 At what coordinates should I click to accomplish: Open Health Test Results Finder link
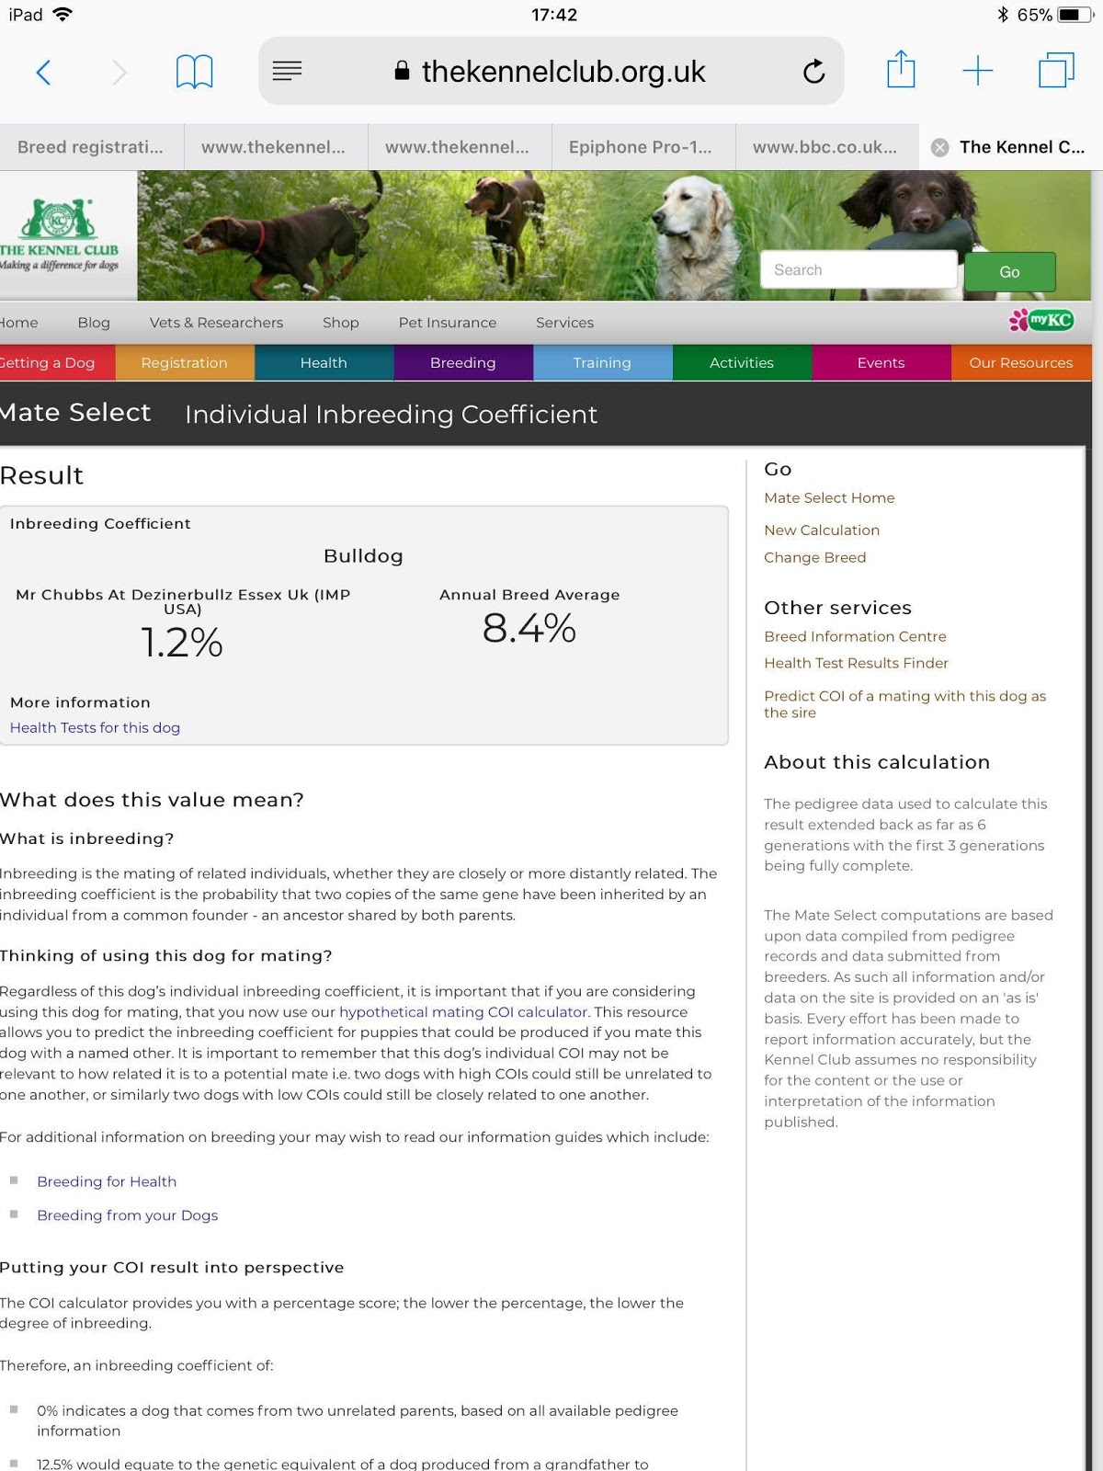coord(856,663)
